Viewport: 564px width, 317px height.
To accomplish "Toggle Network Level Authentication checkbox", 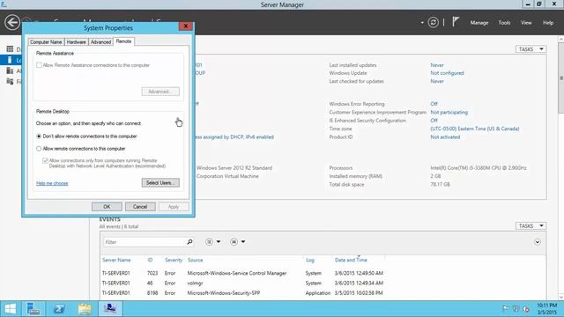I will point(45,160).
